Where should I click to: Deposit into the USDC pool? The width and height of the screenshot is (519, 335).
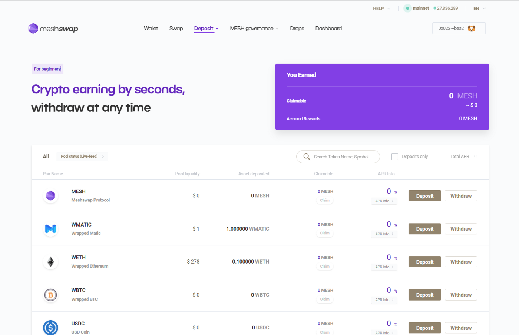click(x=425, y=328)
